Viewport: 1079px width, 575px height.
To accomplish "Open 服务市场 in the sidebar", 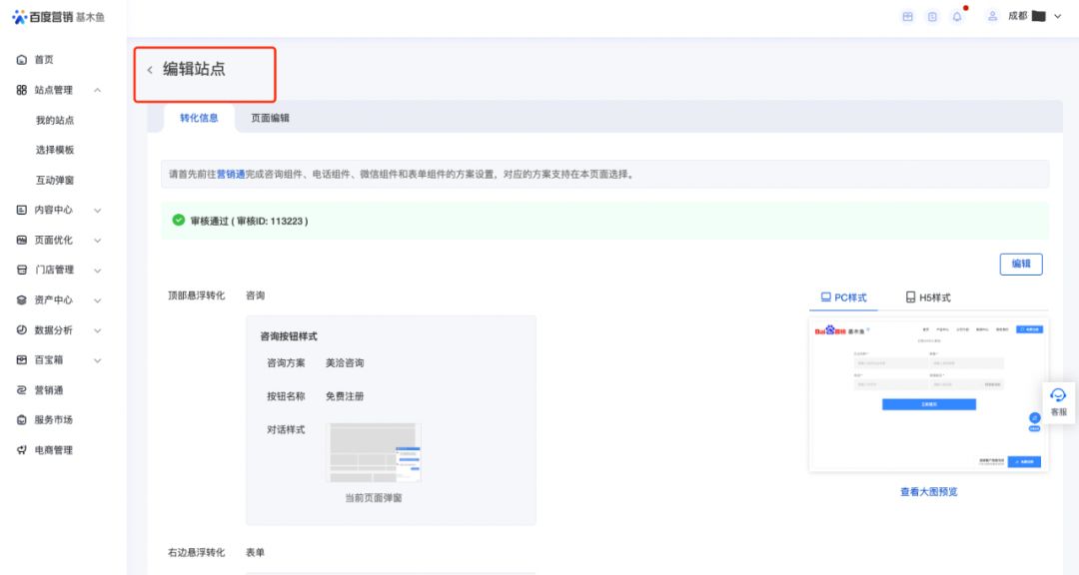I will point(53,420).
